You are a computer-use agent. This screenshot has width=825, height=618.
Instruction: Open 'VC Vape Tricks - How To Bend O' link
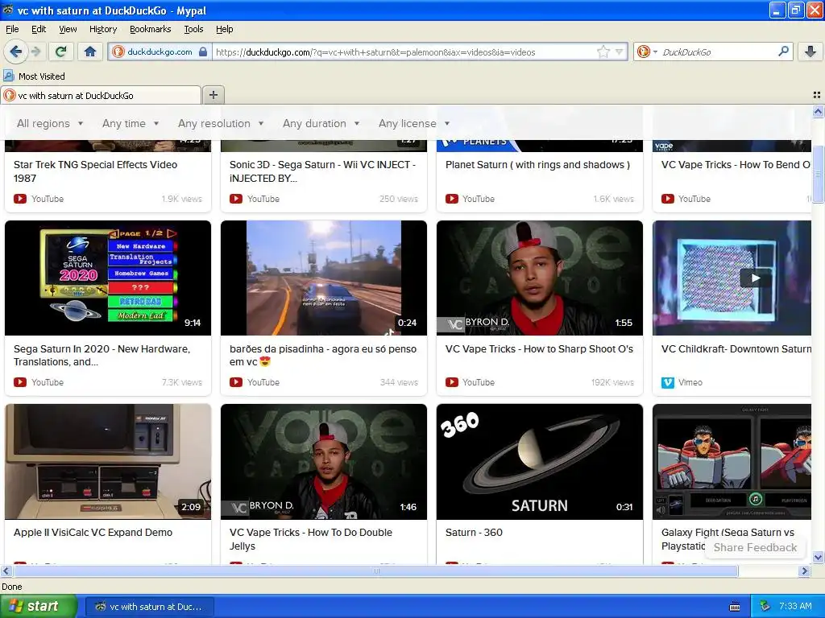[736, 164]
